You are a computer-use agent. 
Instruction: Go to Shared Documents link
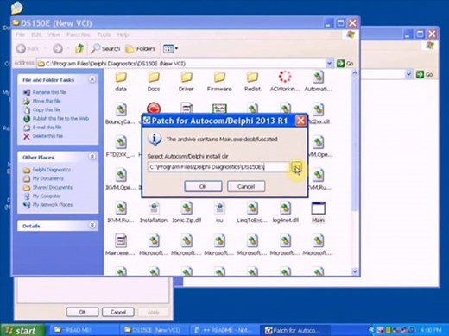pyautogui.click(x=53, y=187)
